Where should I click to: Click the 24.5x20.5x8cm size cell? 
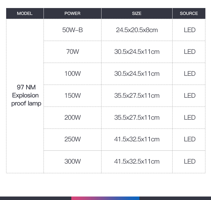pos(137,30)
